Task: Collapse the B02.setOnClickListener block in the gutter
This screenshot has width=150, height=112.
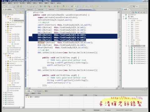Action: tap(28, 70)
